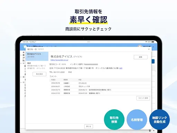
Task: Click the 作成日 column header
Action: click(53, 80)
